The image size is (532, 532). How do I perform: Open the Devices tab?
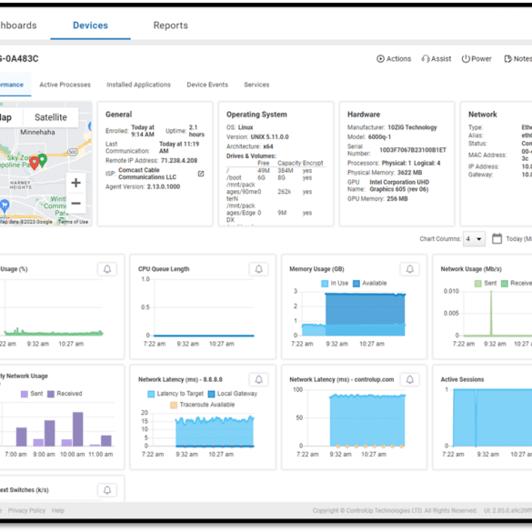coord(90,25)
